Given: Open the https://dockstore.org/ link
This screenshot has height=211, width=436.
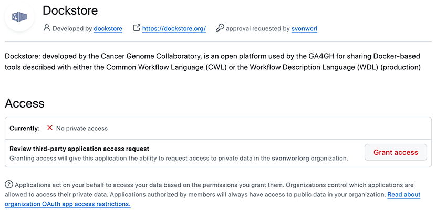Looking at the screenshot, I should 174,29.
